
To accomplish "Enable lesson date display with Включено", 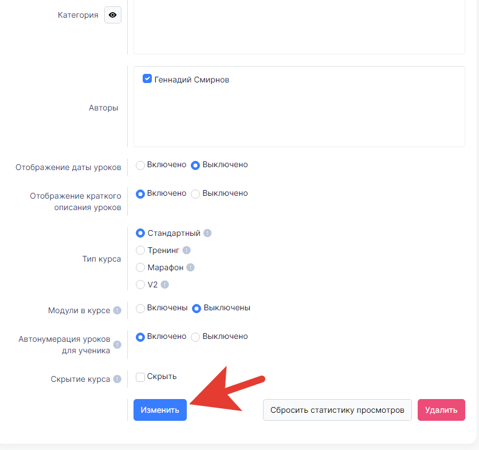I will tap(140, 165).
